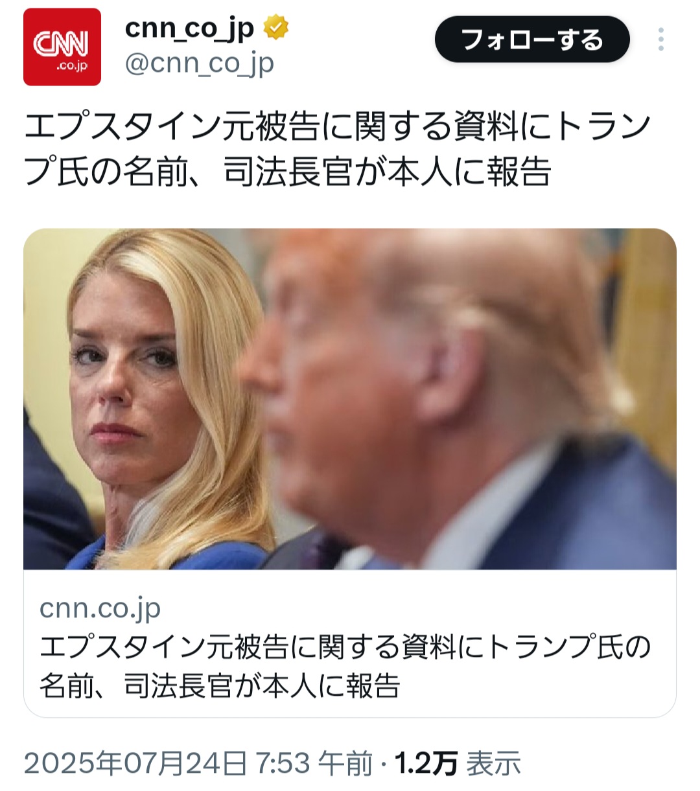Click the gold verified badge
Screen dimensions: 700x791
click(276, 29)
